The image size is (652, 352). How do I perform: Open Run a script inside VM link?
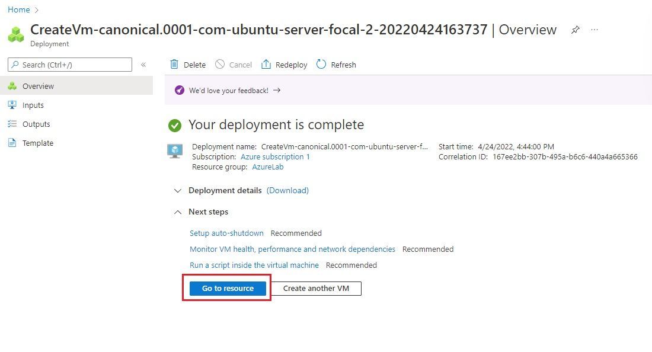click(x=254, y=265)
